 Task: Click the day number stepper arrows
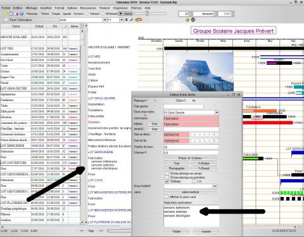tap(190, 14)
